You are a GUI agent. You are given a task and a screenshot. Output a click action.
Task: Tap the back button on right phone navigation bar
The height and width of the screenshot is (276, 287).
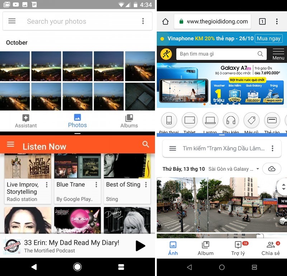coord(190,267)
